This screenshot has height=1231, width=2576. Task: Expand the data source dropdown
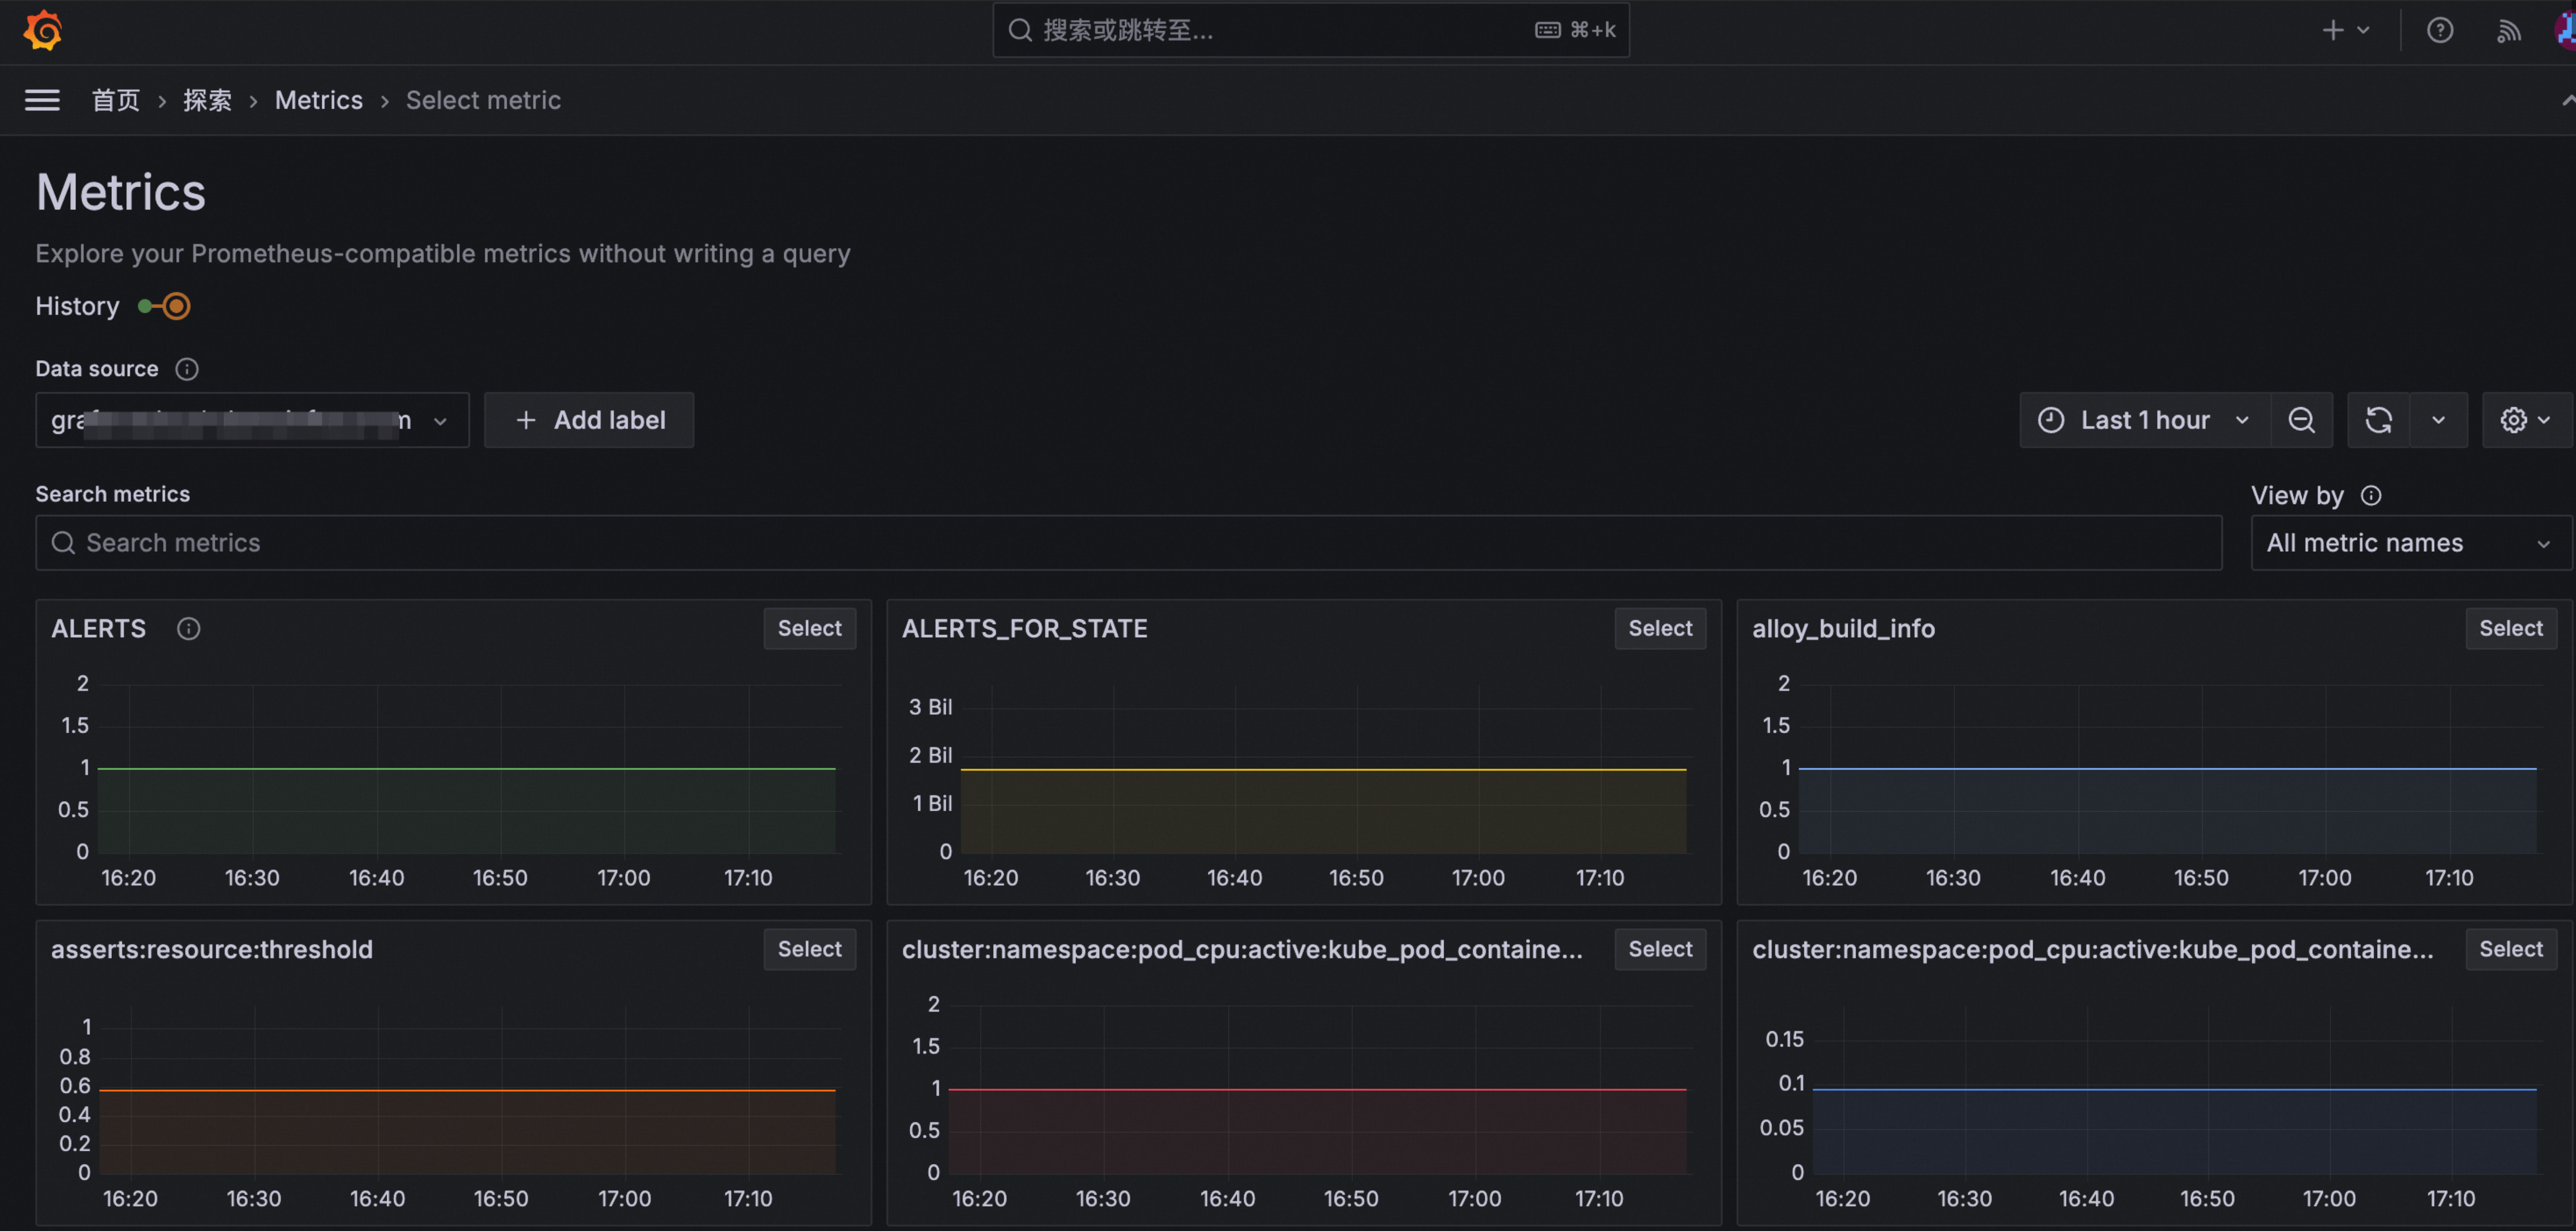(252, 420)
